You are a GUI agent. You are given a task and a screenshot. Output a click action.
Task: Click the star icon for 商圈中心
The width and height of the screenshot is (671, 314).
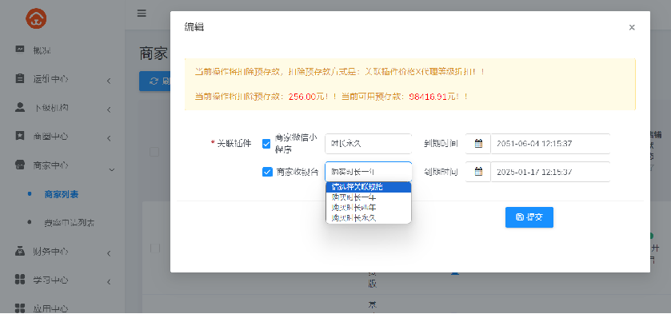[x=20, y=136]
